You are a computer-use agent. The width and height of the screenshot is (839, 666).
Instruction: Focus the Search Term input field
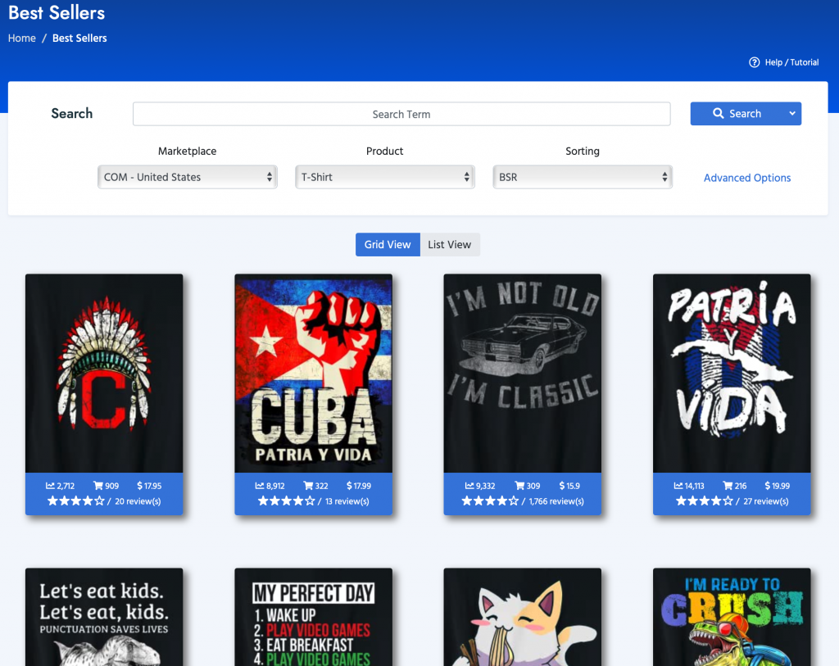coord(401,114)
